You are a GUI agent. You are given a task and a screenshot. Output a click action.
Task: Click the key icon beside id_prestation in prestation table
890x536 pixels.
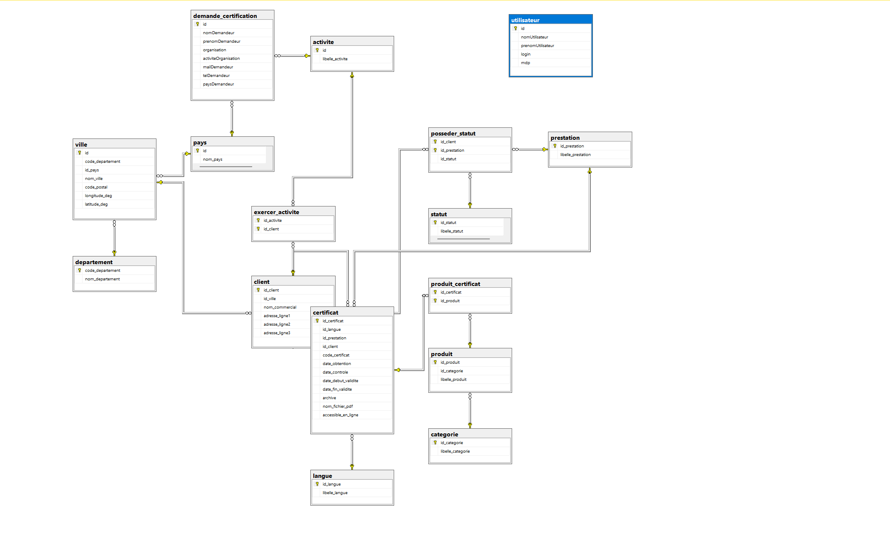coord(555,146)
